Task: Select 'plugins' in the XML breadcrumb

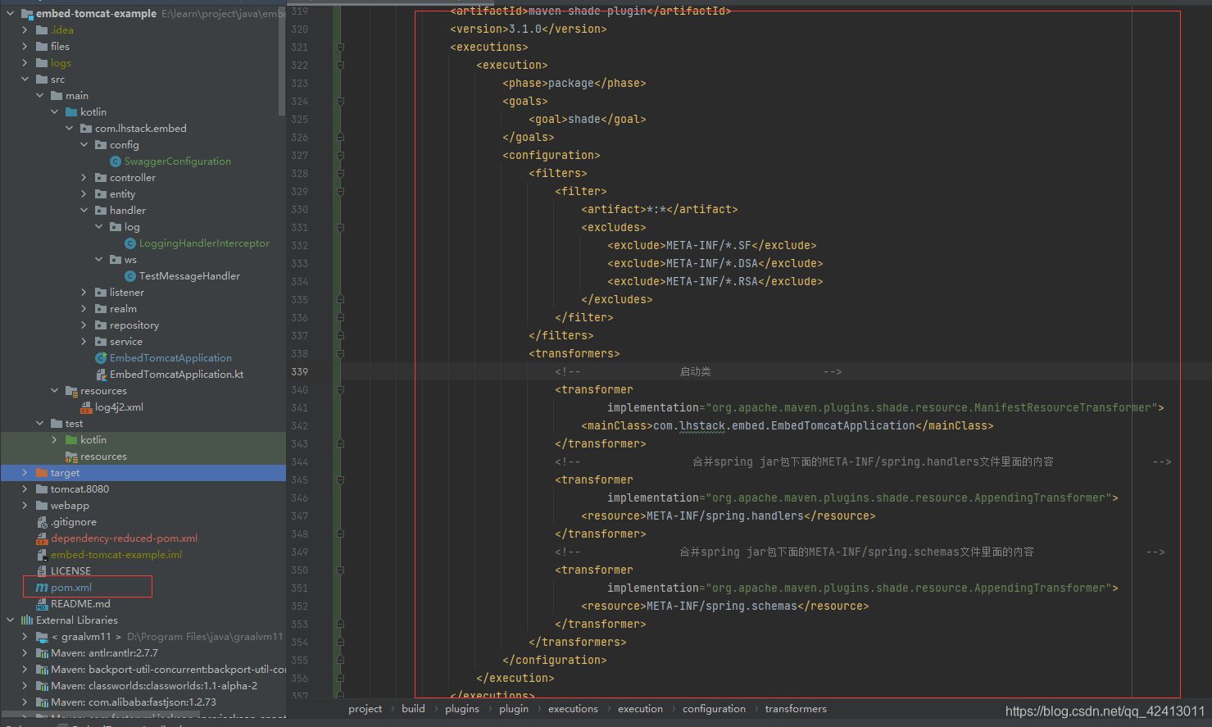Action: [x=462, y=709]
